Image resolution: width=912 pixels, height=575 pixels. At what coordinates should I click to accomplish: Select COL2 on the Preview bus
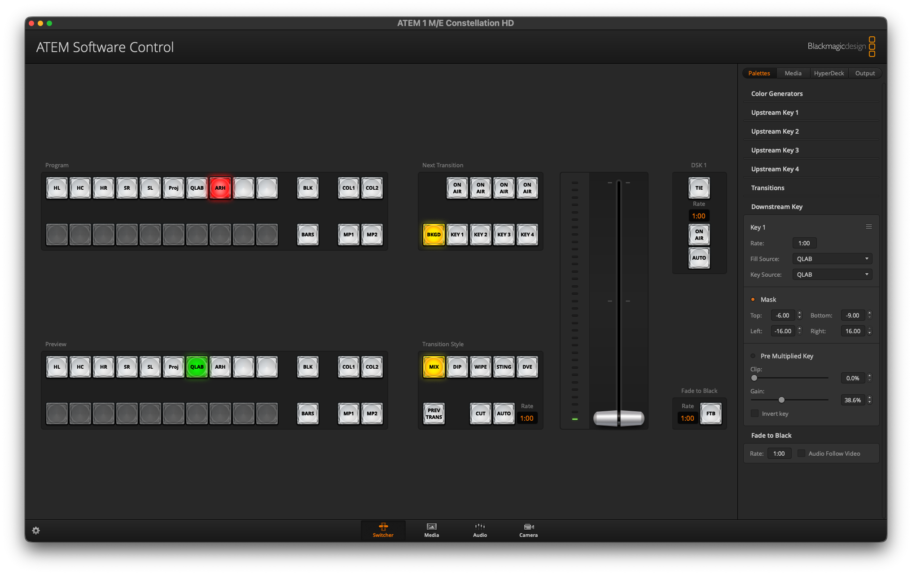(372, 367)
